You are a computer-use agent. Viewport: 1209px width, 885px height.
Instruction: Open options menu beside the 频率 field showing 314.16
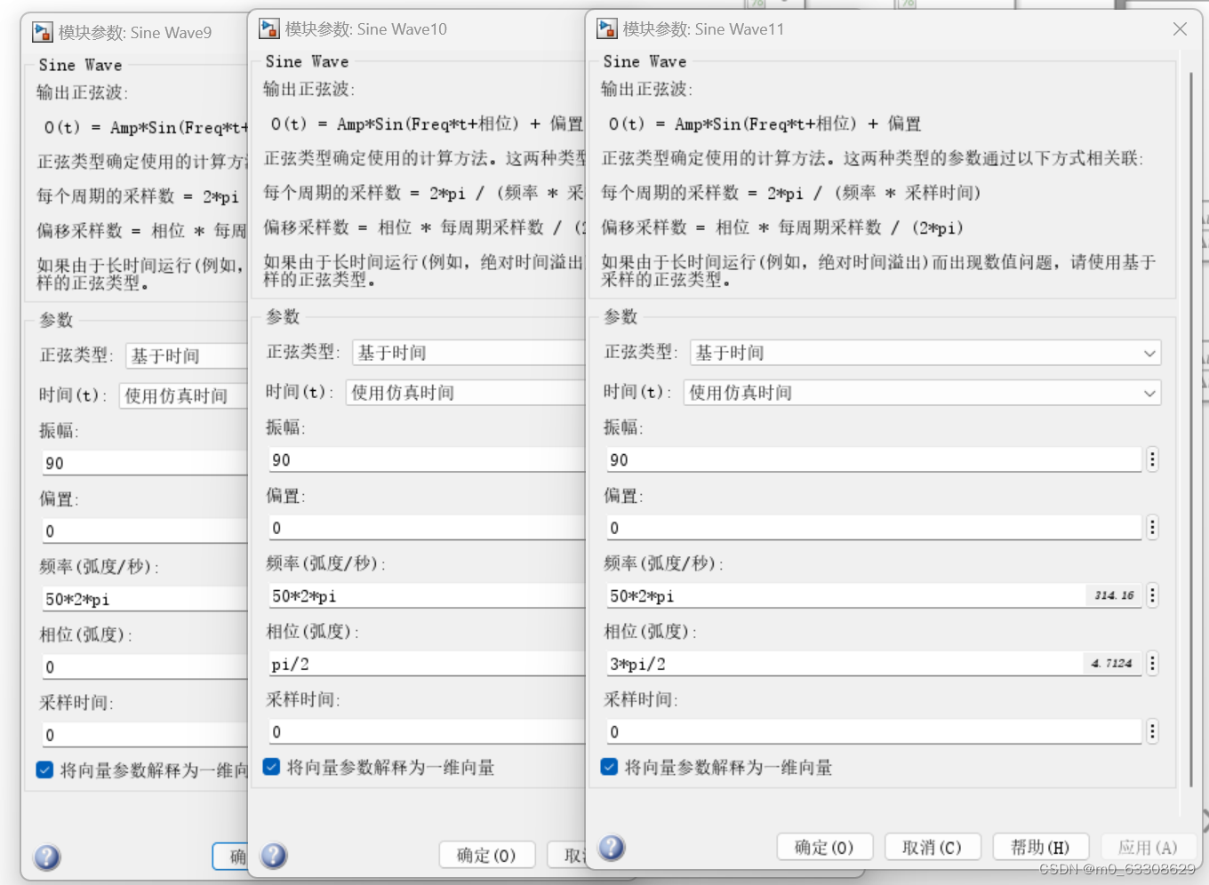tap(1152, 595)
